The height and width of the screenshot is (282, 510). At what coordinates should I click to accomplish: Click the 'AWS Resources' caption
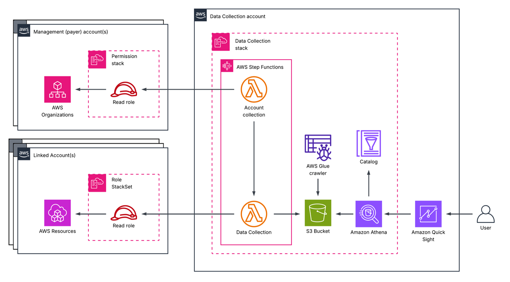point(57,231)
